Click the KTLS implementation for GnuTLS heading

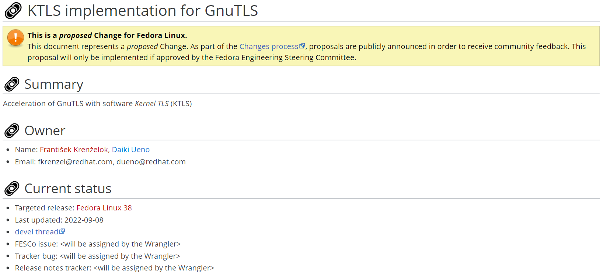pyautogui.click(x=143, y=11)
